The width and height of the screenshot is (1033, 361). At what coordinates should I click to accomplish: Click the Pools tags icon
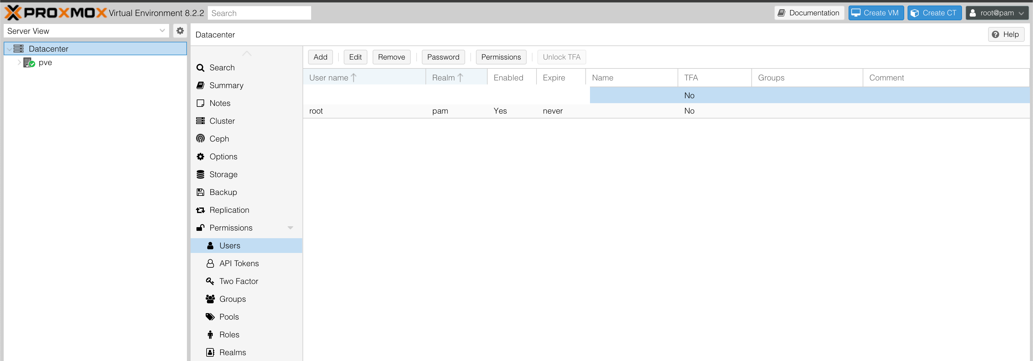(210, 316)
